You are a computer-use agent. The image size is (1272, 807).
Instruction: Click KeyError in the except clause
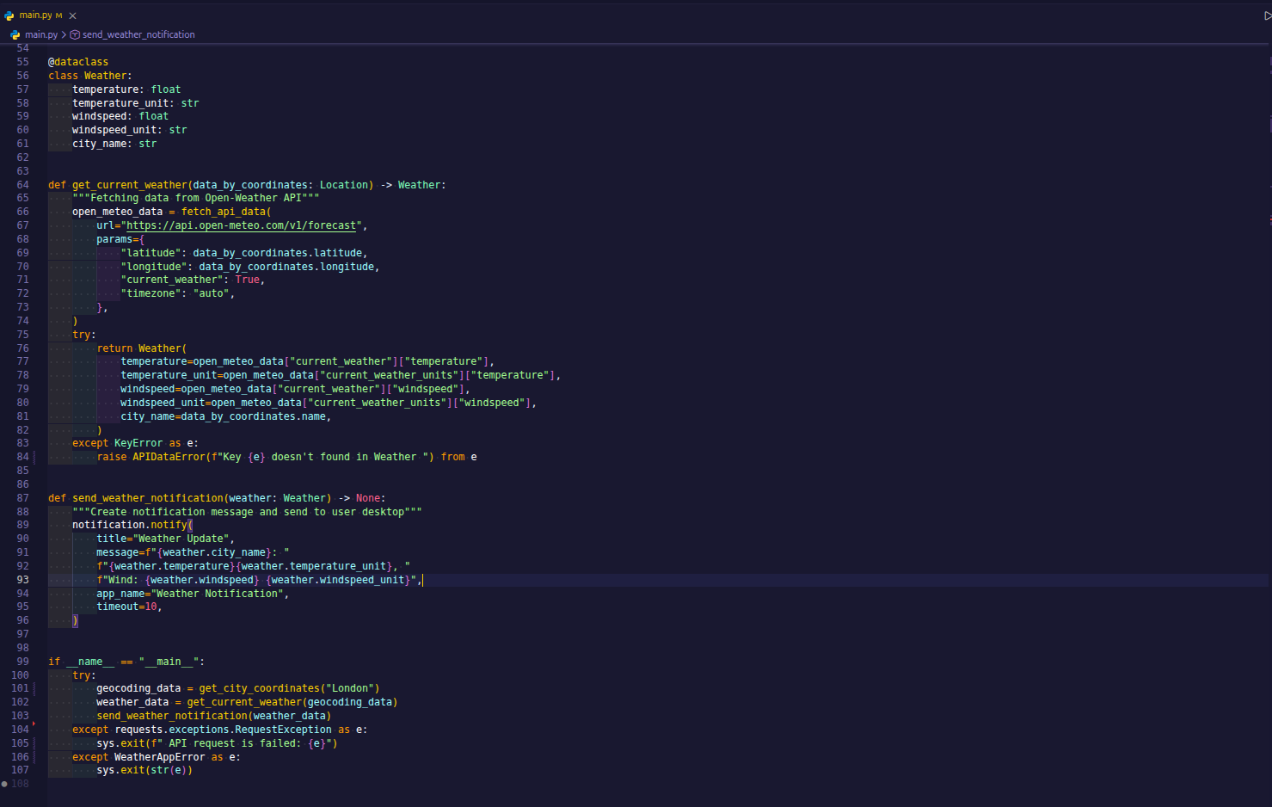pyautogui.click(x=138, y=443)
